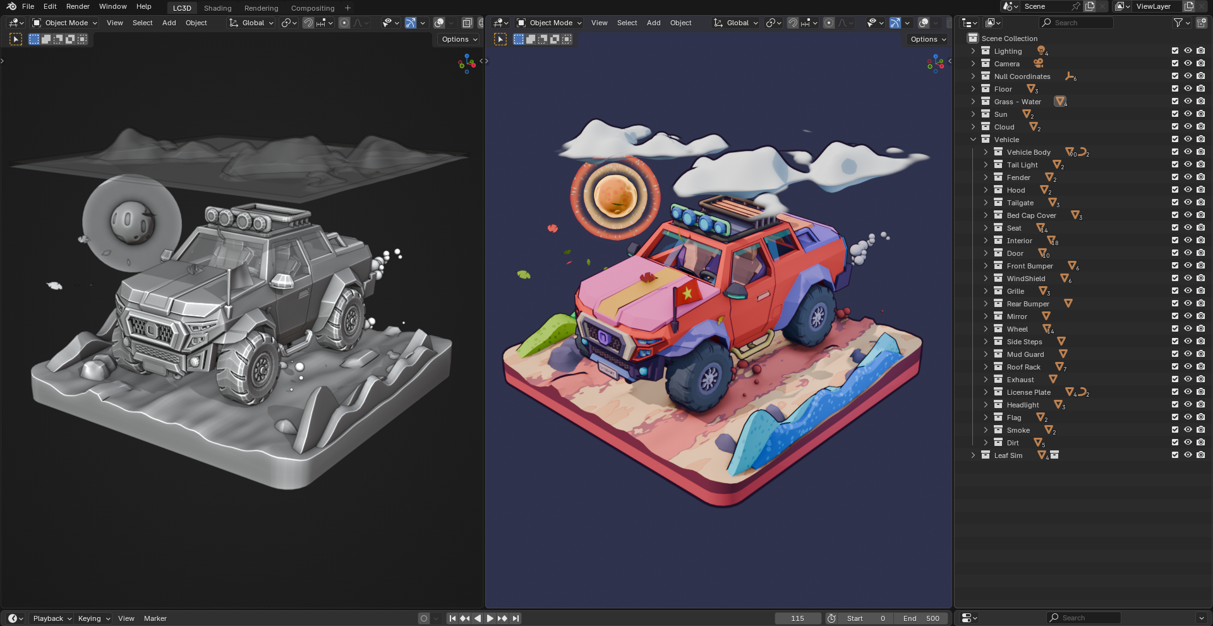Collapse the Vehicle collection
The height and width of the screenshot is (626, 1213).
(973, 140)
